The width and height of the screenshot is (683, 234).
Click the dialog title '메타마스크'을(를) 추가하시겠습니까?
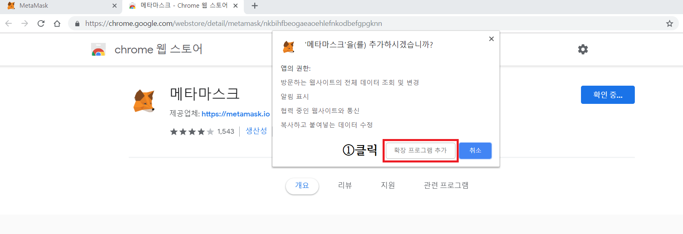tap(369, 44)
